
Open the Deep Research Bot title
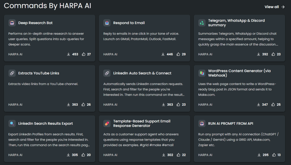click(x=35, y=23)
